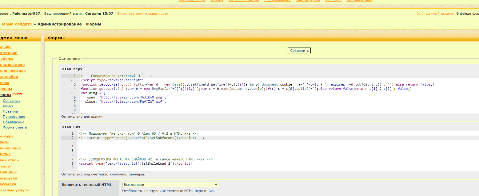Go to Рассылки in admin menu
The height and width of the screenshot is (196, 479).
(8, 184)
